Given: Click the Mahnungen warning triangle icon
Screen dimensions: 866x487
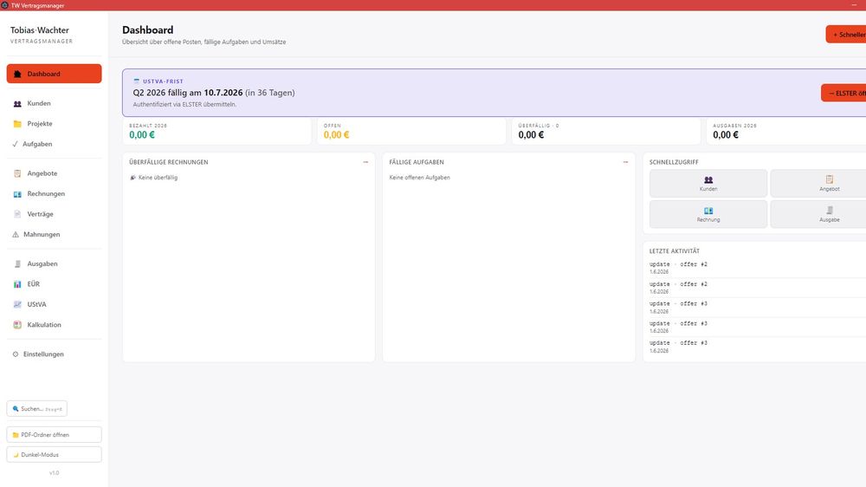Looking at the screenshot, I should tap(16, 234).
